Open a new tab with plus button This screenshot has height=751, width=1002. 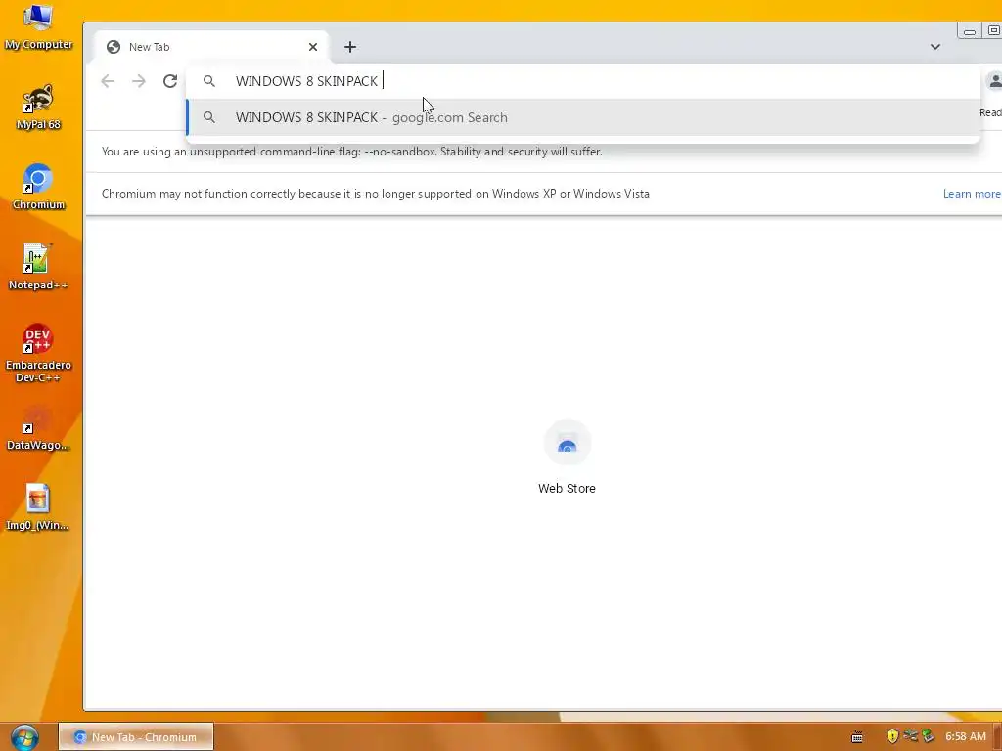[x=350, y=47]
